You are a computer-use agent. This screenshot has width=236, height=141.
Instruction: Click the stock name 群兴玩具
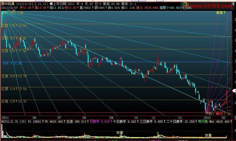tap(8, 4)
